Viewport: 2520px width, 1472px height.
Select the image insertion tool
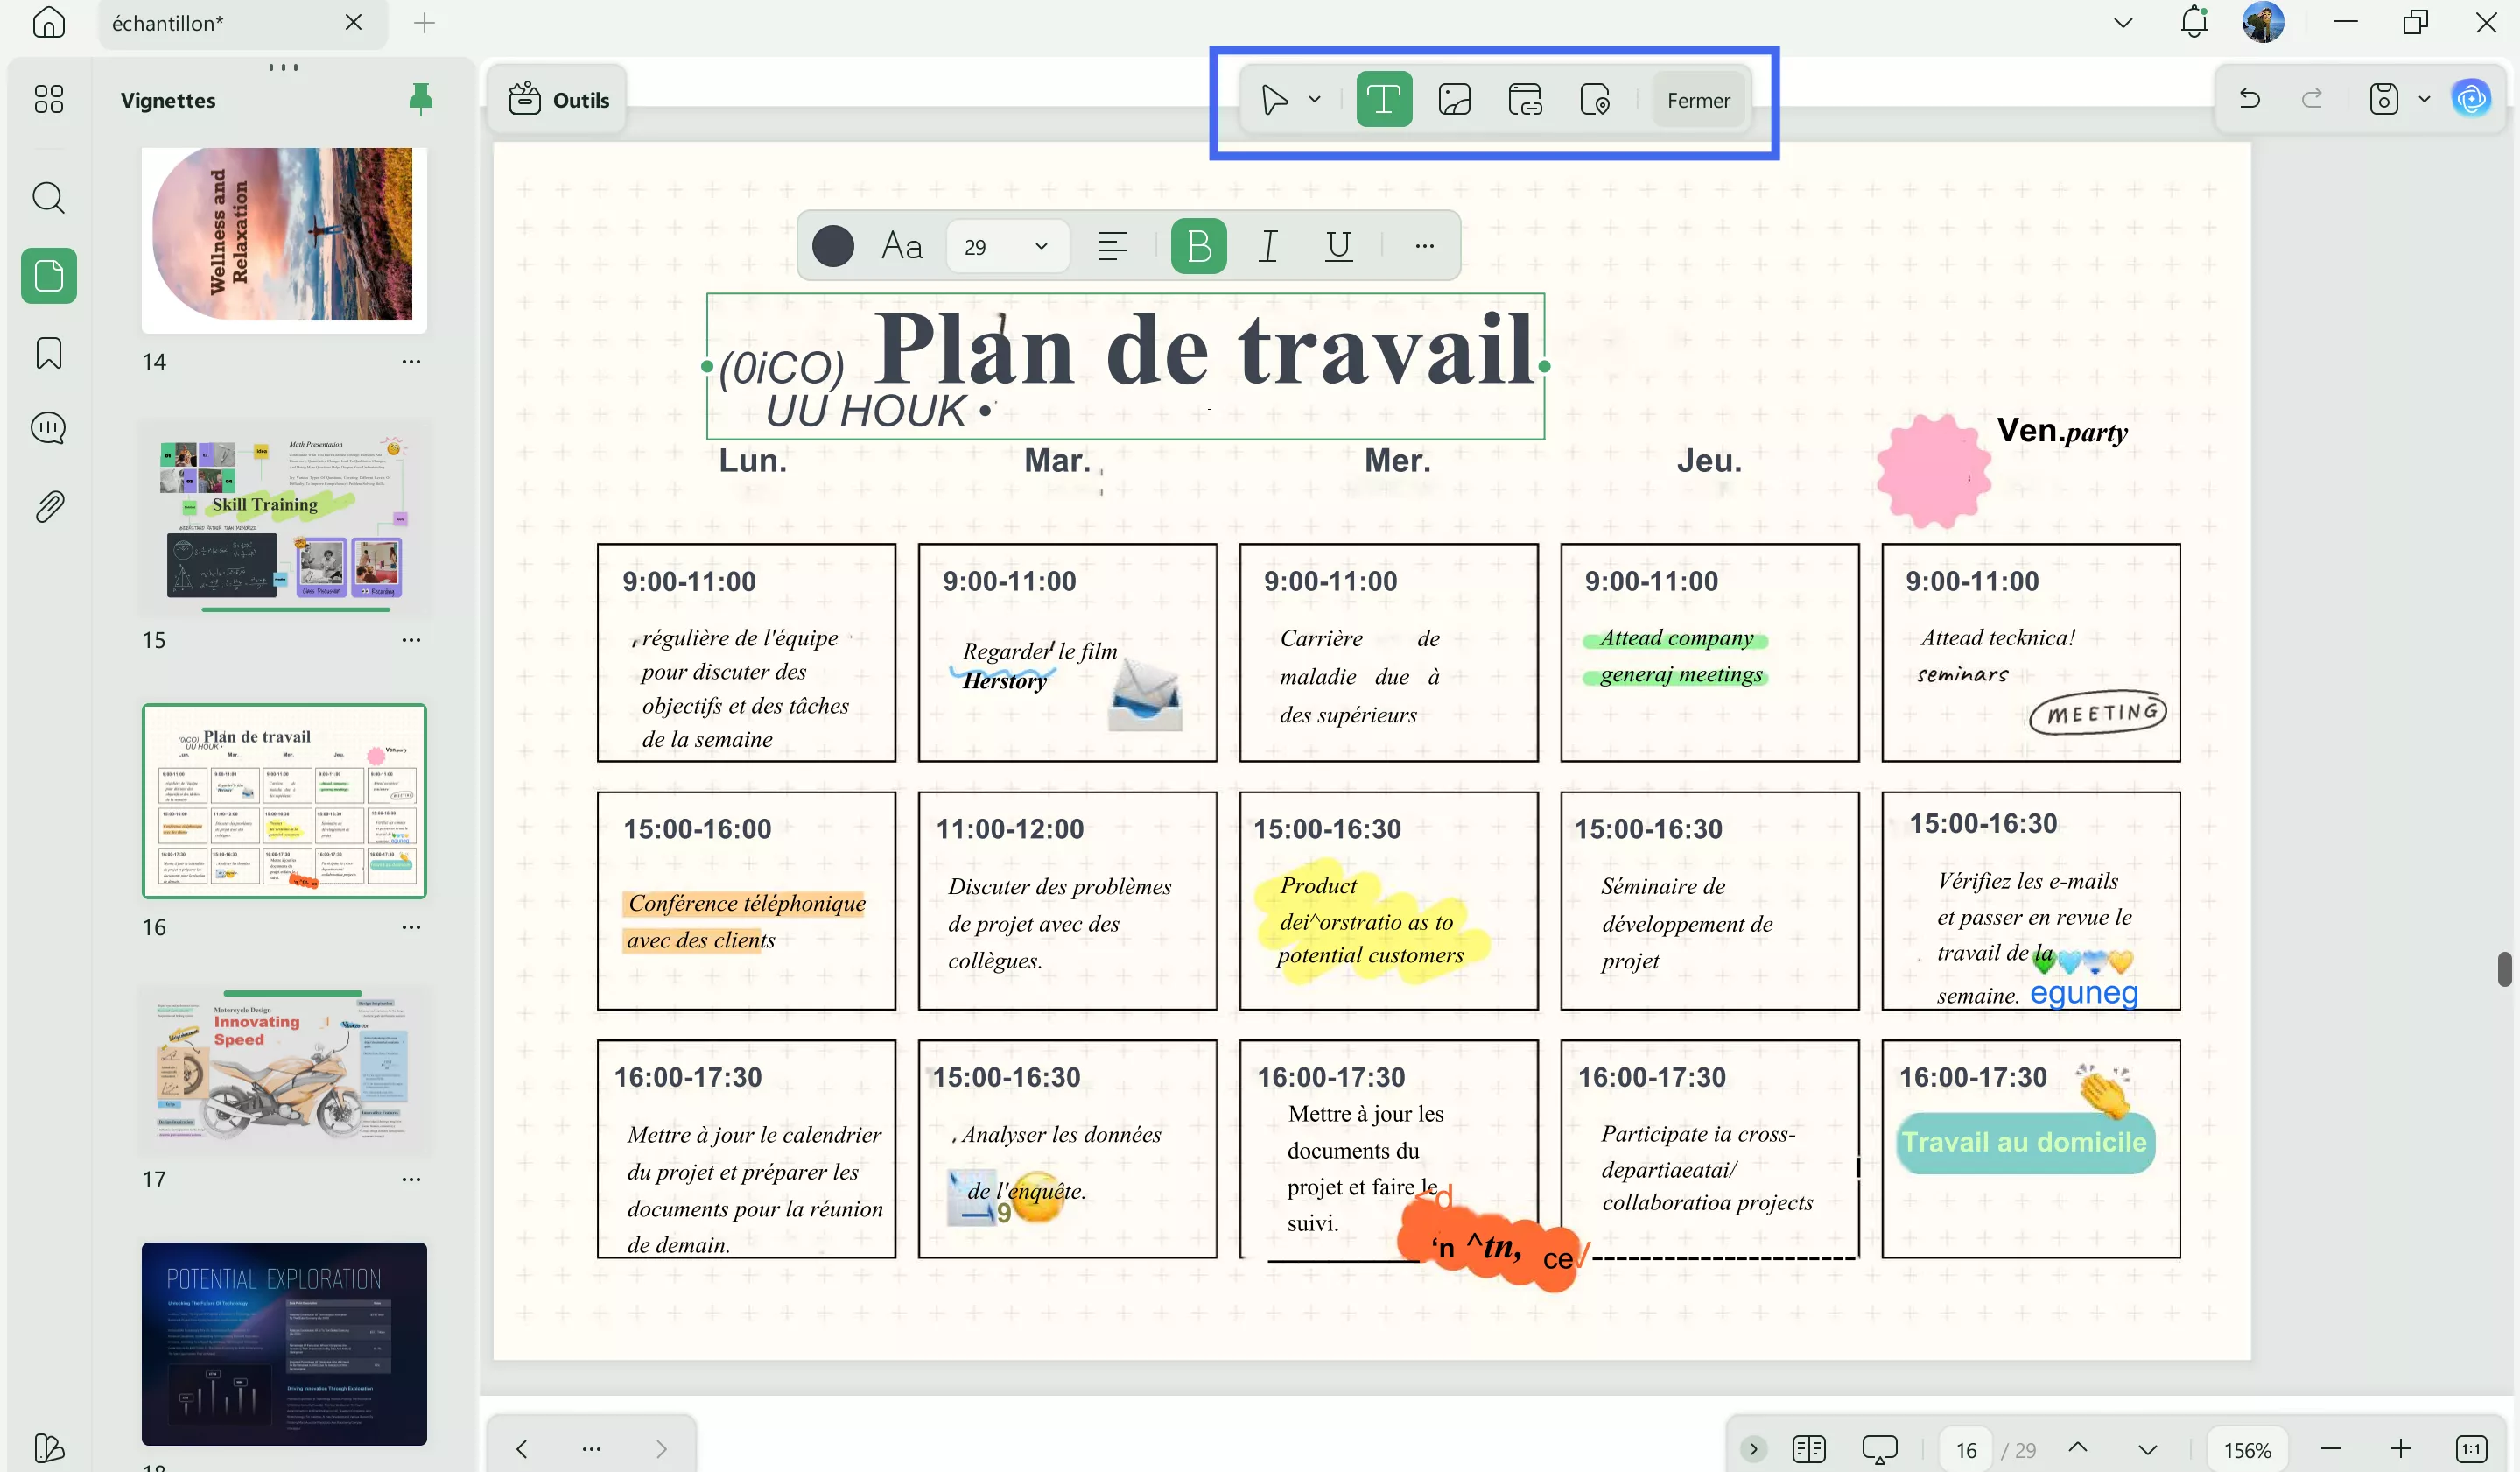(1454, 98)
